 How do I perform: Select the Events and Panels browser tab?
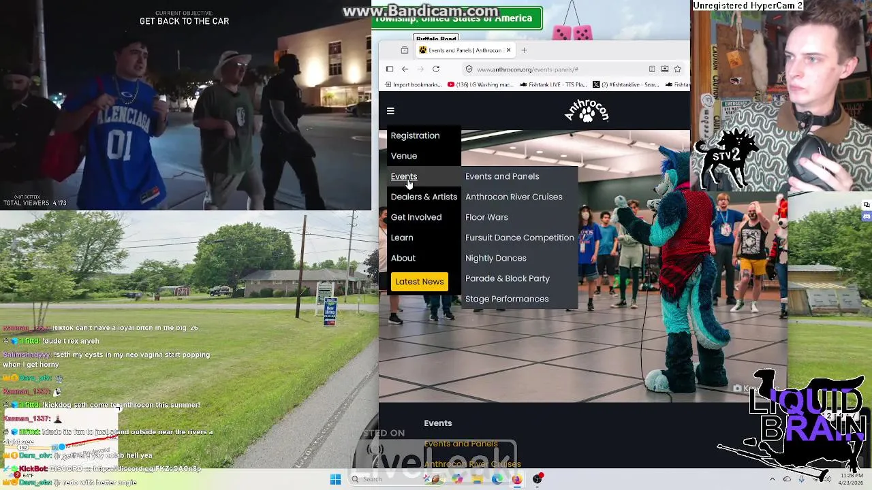tap(465, 50)
